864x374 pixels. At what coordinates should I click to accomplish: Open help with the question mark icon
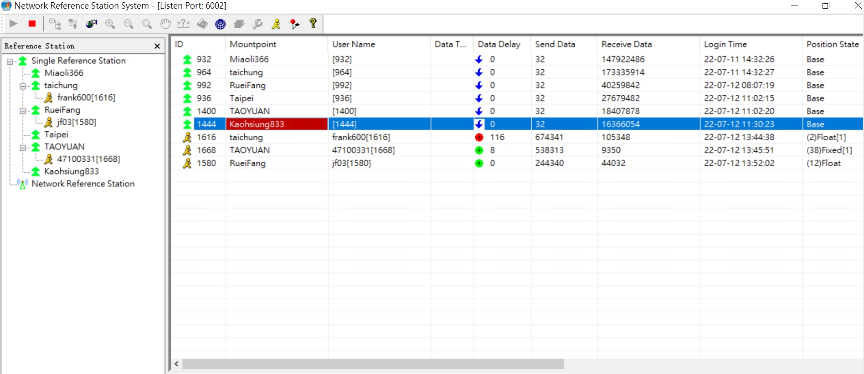(313, 23)
